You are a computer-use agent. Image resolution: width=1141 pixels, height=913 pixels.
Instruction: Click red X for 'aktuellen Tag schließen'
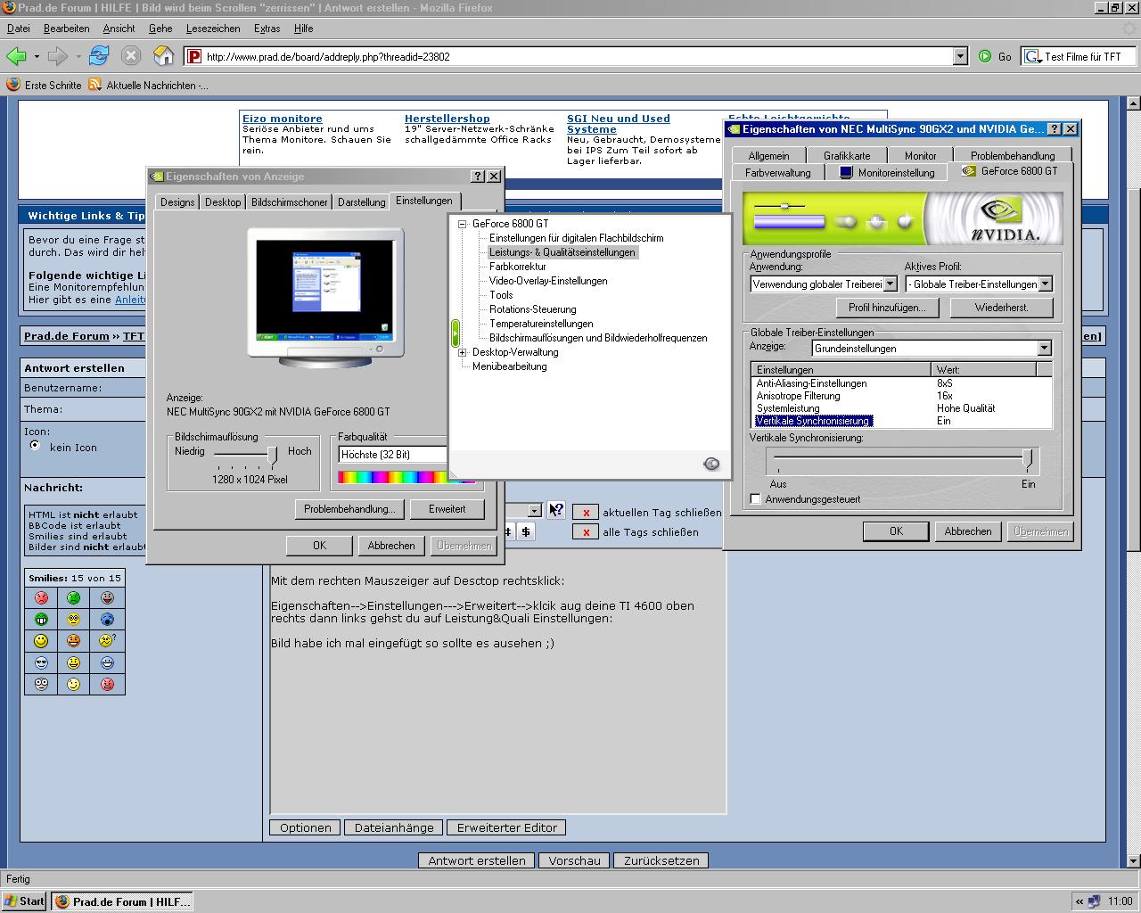586,513
